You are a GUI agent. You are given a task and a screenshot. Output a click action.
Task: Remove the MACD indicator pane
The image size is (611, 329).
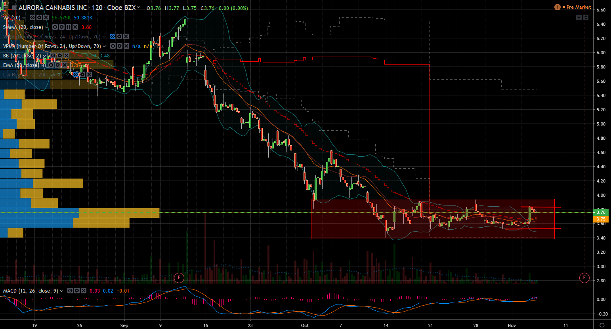(83, 291)
